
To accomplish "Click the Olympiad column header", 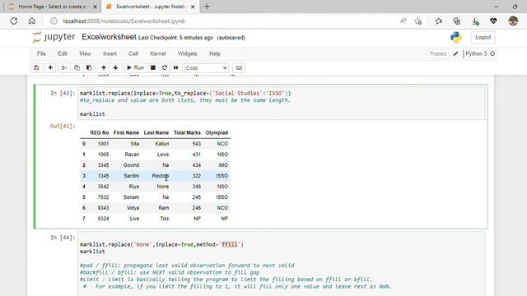I will [217, 132].
